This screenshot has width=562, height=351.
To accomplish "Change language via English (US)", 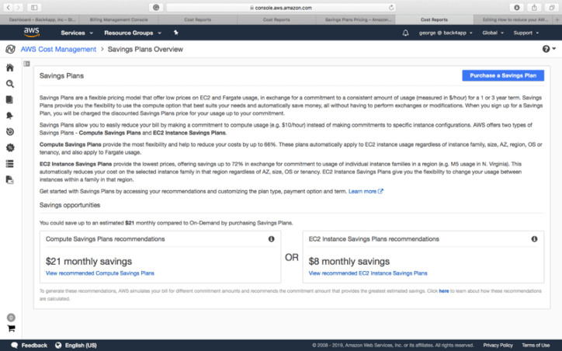I will pos(81,346).
